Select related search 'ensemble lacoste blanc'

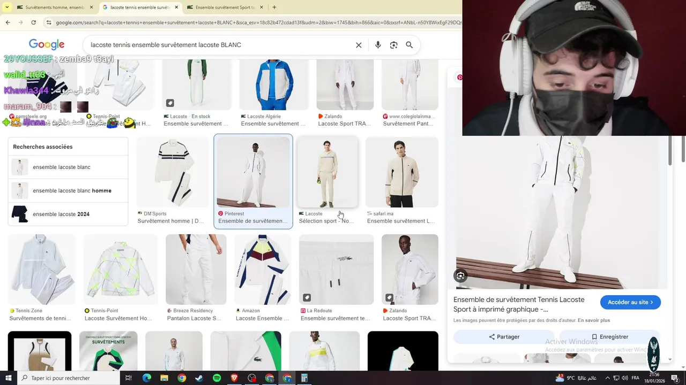(68, 167)
